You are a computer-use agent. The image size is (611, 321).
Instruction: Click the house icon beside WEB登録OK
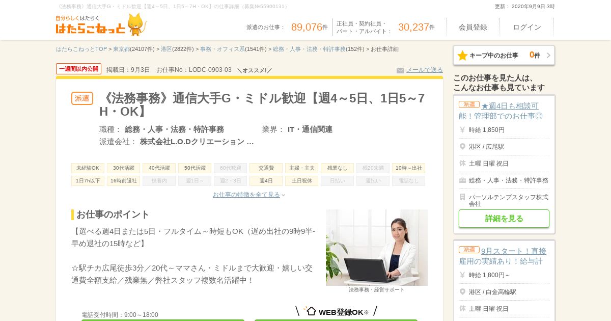pos(311,311)
